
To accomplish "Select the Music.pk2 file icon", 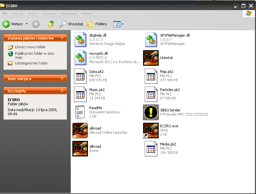I will click(80, 94).
